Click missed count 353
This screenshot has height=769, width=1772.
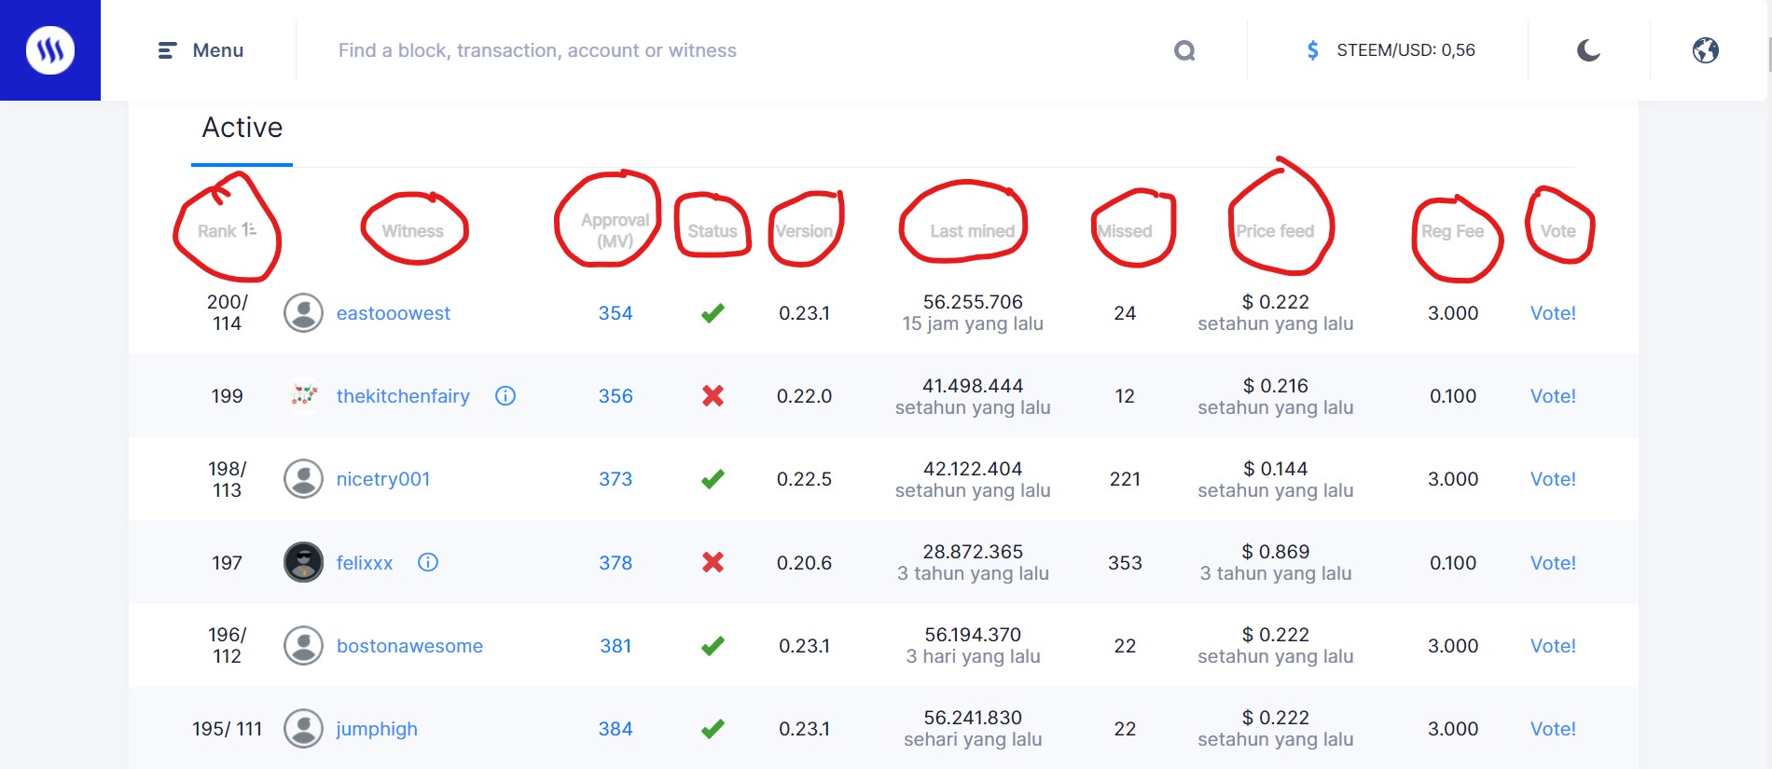coord(1125,563)
